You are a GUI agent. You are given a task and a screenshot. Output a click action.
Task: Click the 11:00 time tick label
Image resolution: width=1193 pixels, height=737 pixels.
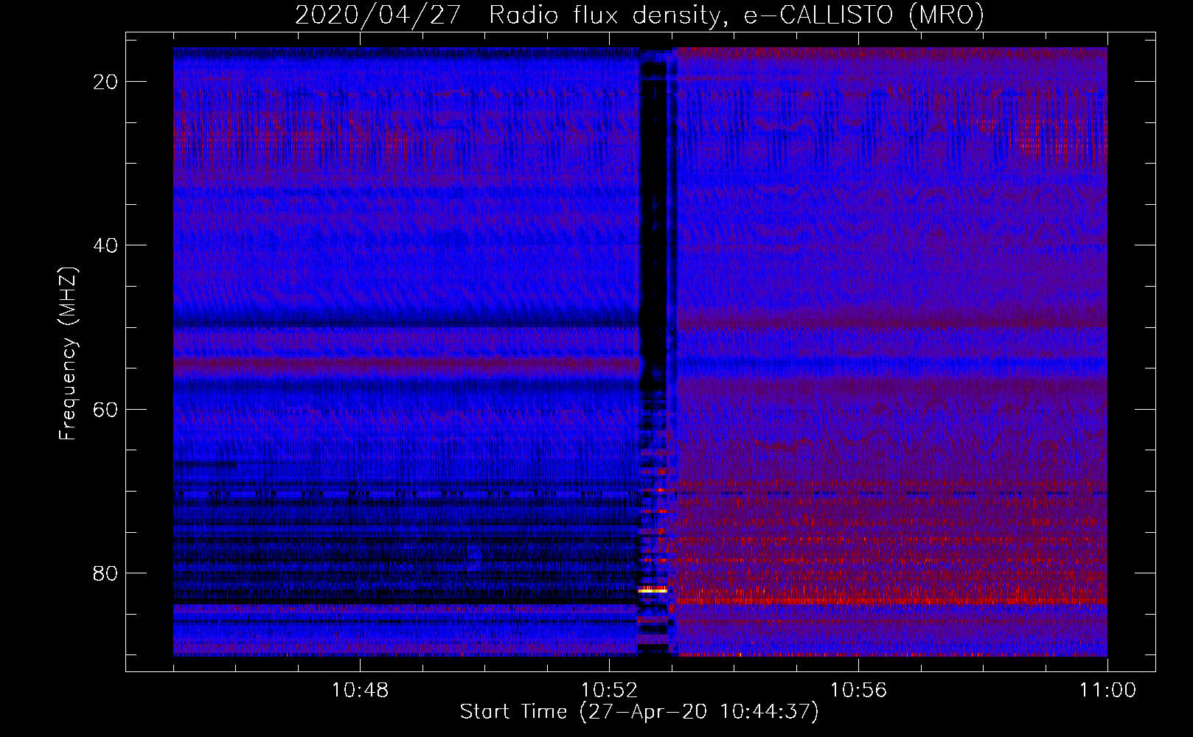point(1107,691)
